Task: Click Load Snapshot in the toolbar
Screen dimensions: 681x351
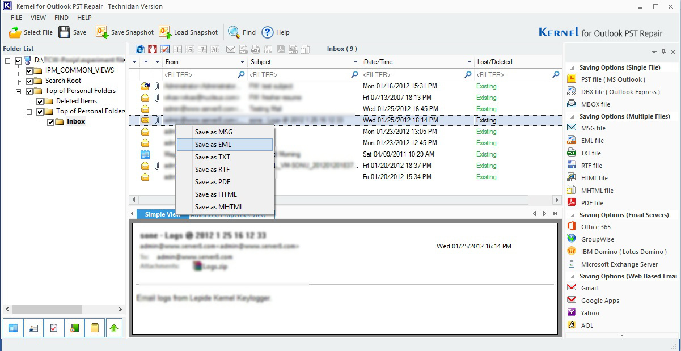Action: (188, 32)
